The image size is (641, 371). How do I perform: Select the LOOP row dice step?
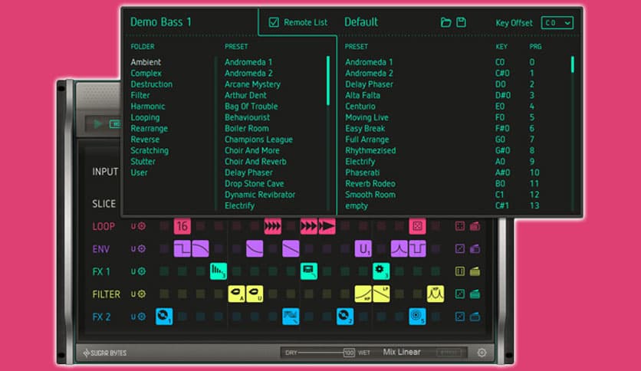click(x=417, y=226)
